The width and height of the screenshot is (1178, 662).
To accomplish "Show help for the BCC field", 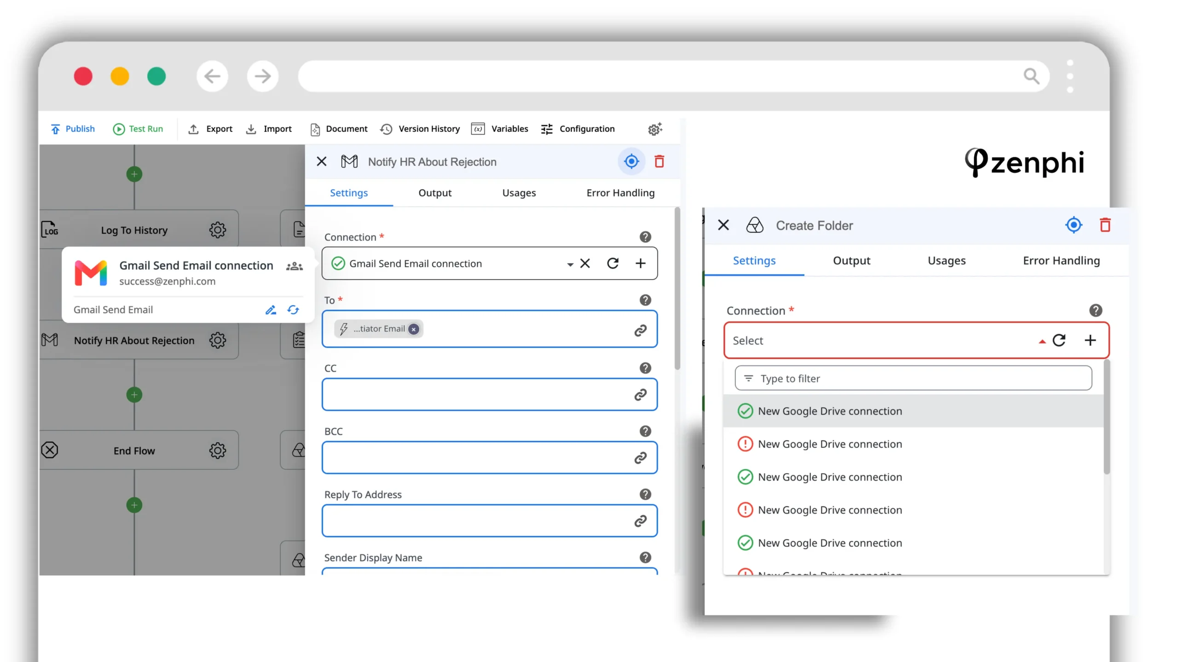I will pos(645,431).
